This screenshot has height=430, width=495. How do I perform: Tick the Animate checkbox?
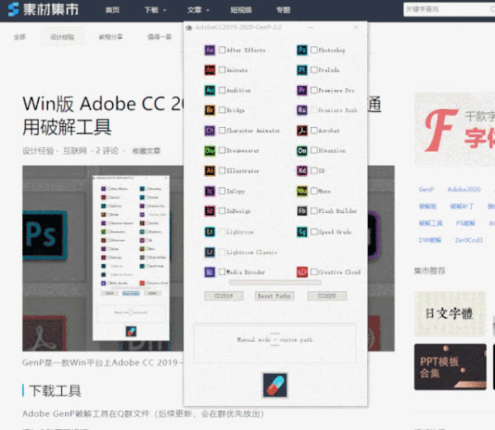point(222,70)
